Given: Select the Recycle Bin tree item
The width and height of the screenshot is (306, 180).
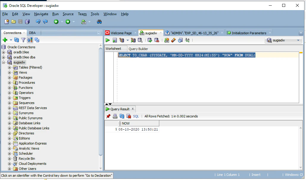Looking at the screenshot, I should point(27,159).
